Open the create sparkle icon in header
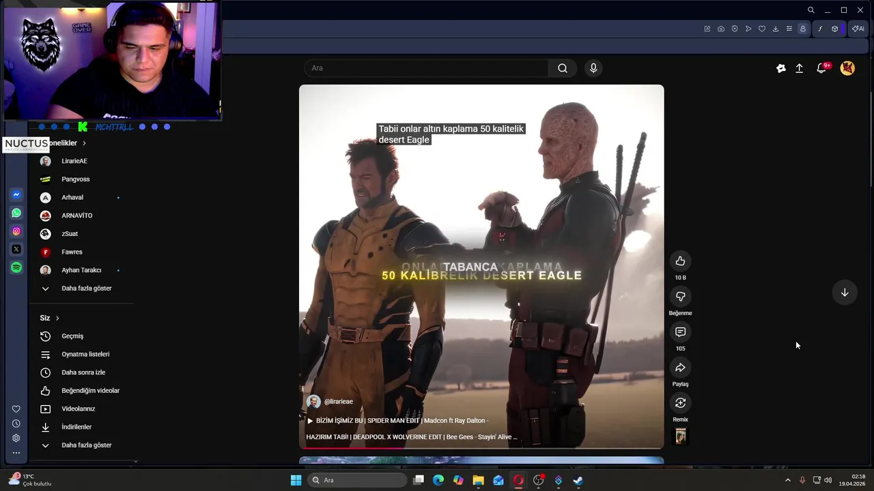874x491 pixels. tap(781, 68)
